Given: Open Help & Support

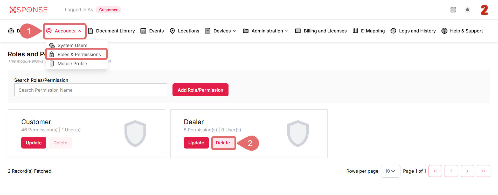Looking at the screenshot, I should (462, 31).
